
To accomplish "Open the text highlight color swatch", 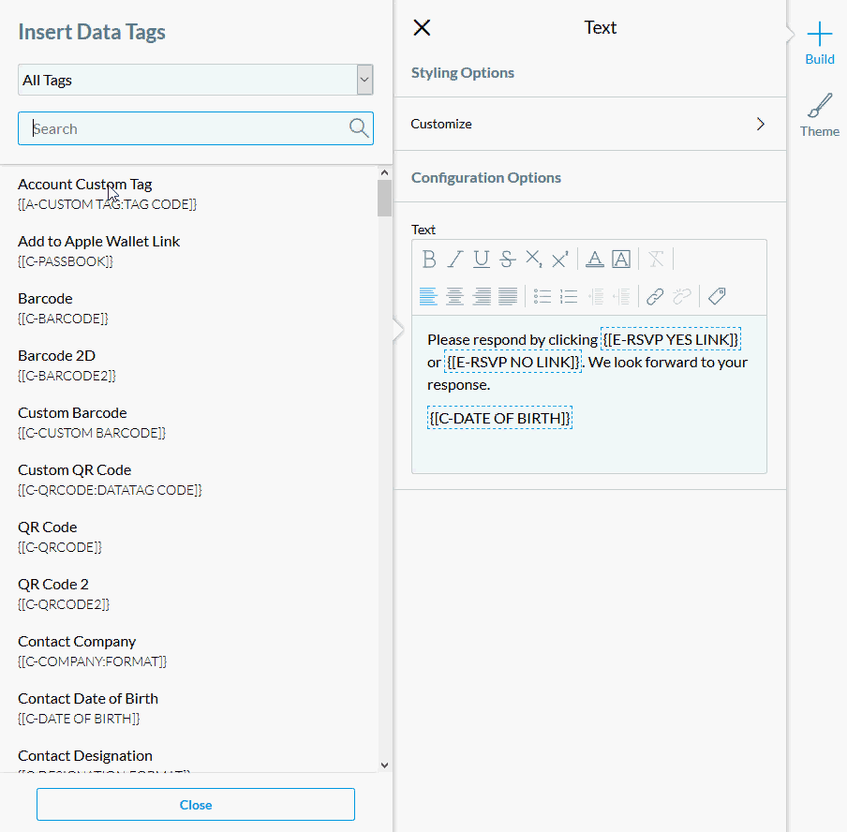I will pos(621,260).
